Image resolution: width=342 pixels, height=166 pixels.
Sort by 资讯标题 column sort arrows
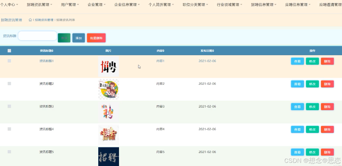coord(53,51)
